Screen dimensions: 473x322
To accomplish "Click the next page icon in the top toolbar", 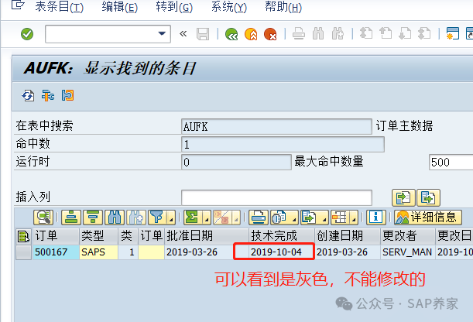I will [x=405, y=33].
